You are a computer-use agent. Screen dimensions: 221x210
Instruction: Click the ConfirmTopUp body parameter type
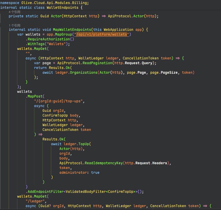click(55, 115)
